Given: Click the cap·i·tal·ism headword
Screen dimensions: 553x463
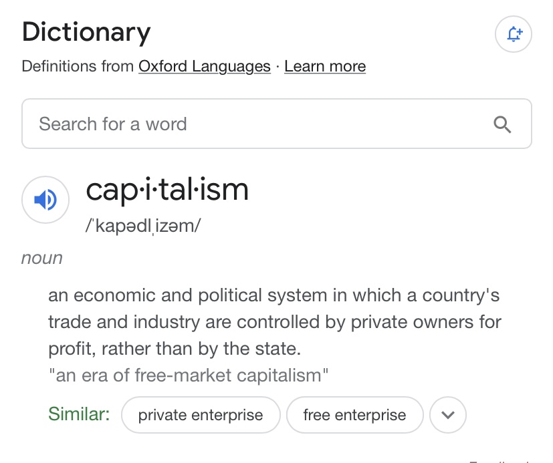Looking at the screenshot, I should [x=167, y=190].
